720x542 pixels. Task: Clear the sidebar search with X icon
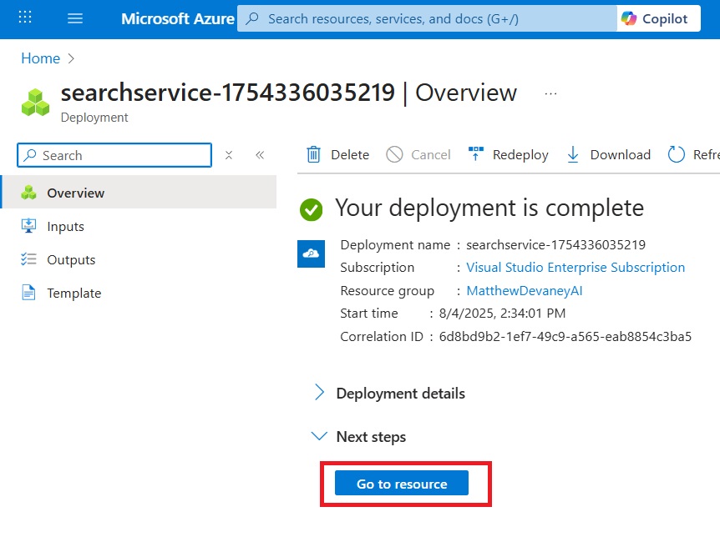229,155
